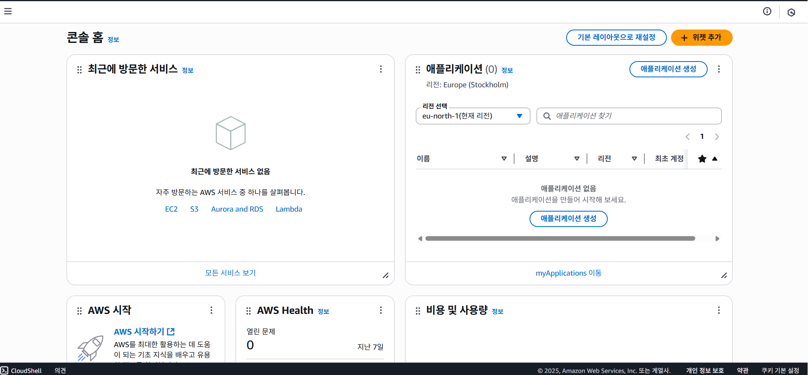The width and height of the screenshot is (808, 375).
Task: Open the 이름 column filter dropdown
Action: pos(504,158)
